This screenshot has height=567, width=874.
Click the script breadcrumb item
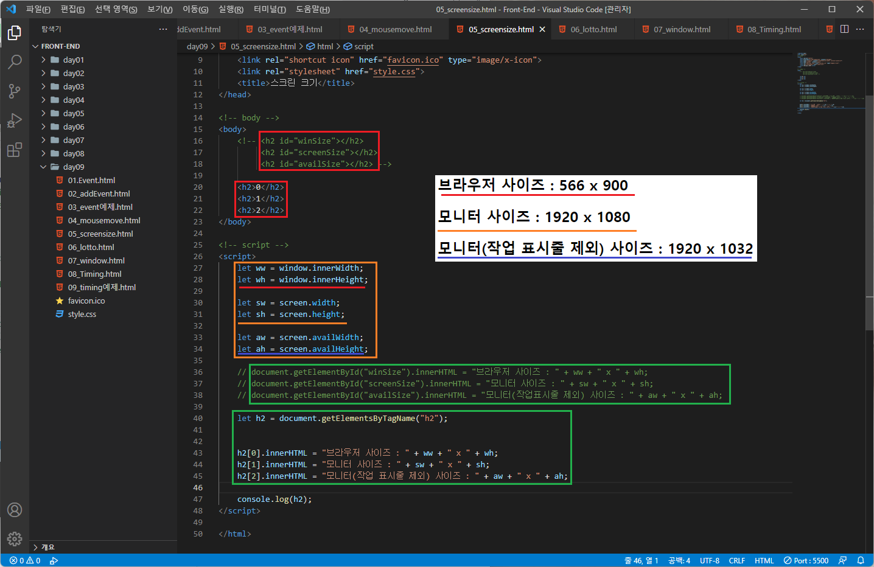tap(358, 46)
